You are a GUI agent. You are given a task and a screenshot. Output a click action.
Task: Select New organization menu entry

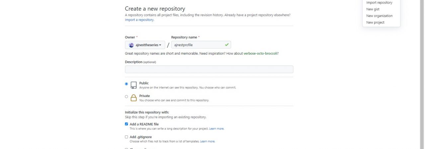[379, 16]
